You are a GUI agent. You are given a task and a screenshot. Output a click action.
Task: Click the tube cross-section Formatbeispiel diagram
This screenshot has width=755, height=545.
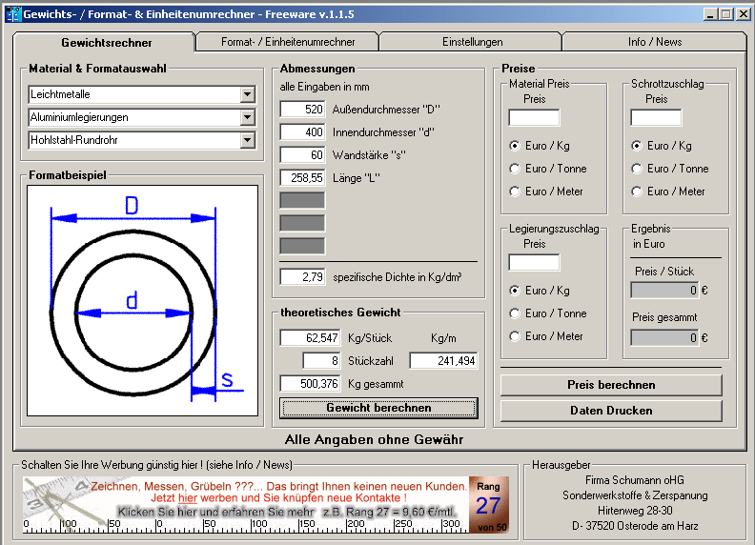coord(143,301)
